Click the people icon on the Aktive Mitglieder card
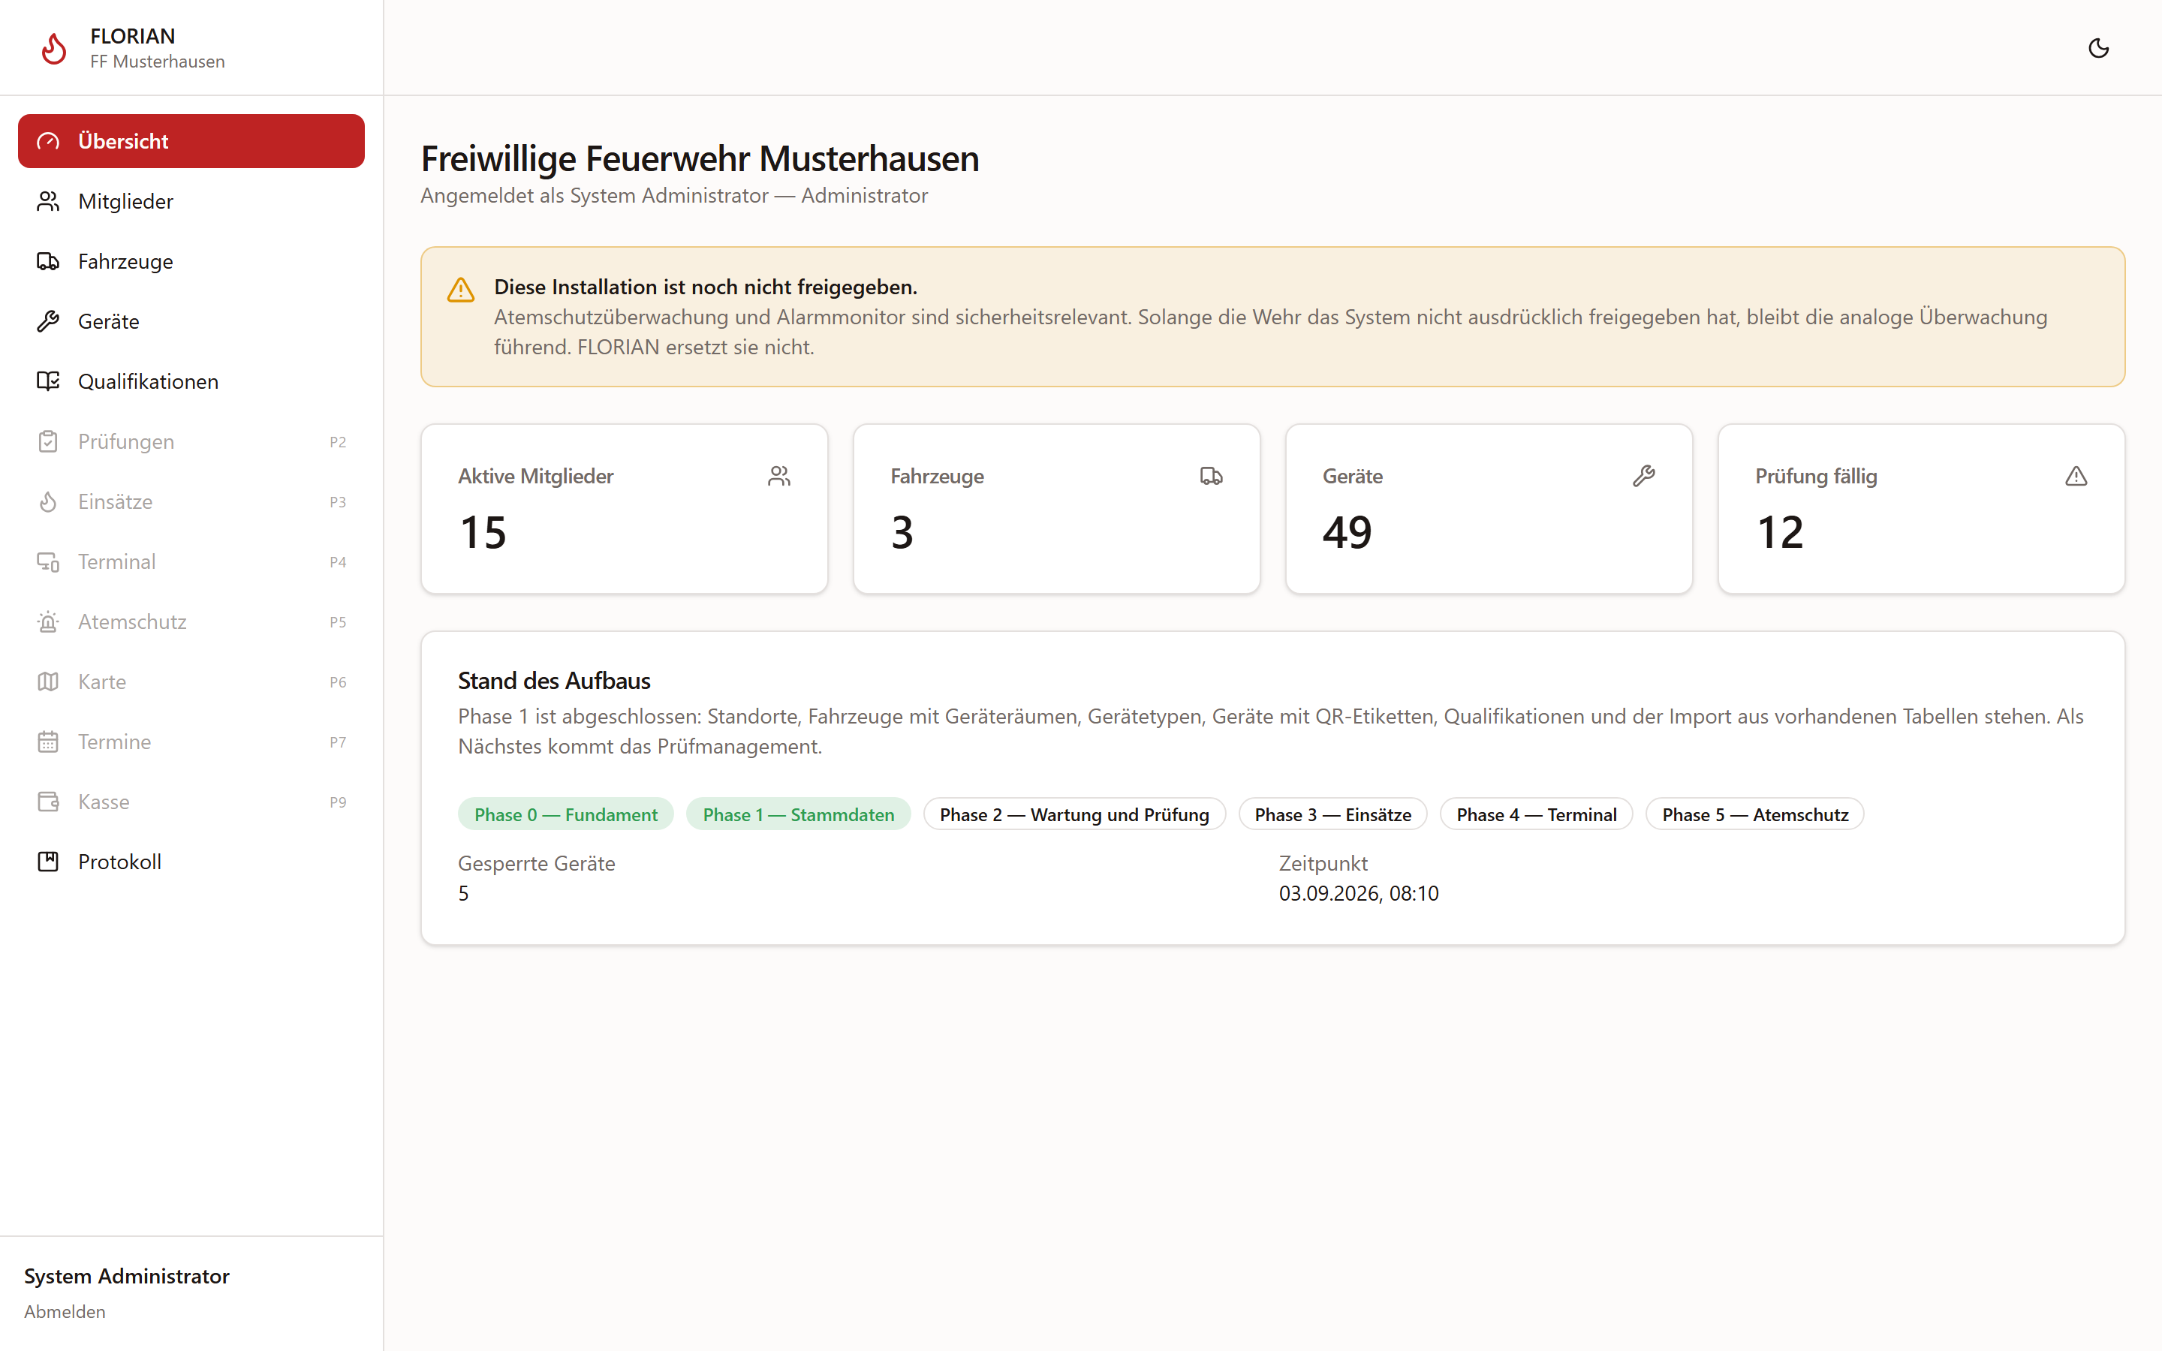Viewport: 2162px width, 1351px height. coord(779,477)
